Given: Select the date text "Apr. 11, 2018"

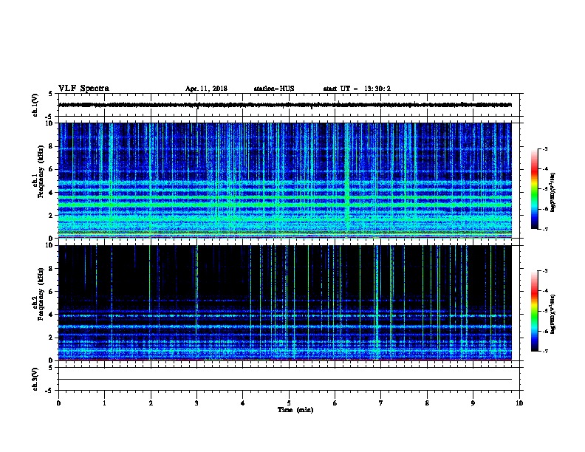Looking at the screenshot, I should (x=206, y=89).
